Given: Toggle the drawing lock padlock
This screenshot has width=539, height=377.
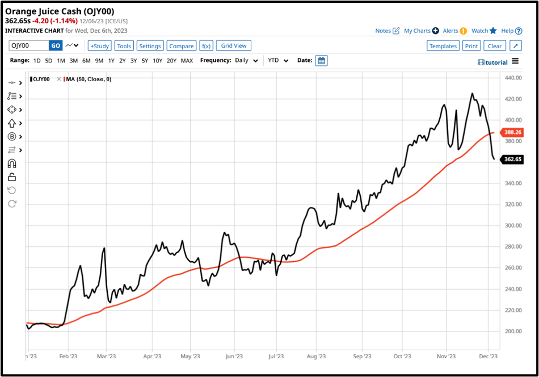Looking at the screenshot, I should click(12, 177).
